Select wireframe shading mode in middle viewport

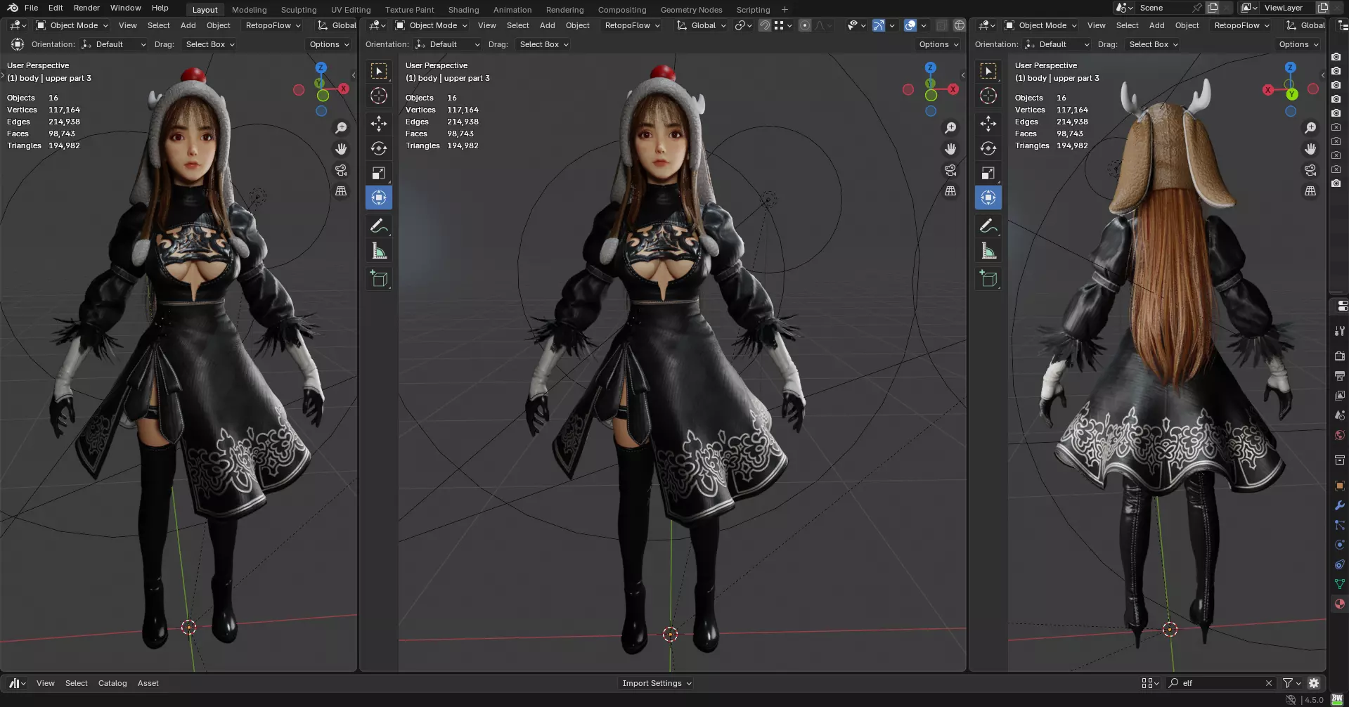(x=959, y=25)
